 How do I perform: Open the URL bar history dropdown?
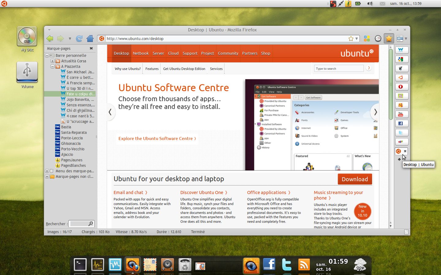356,38
